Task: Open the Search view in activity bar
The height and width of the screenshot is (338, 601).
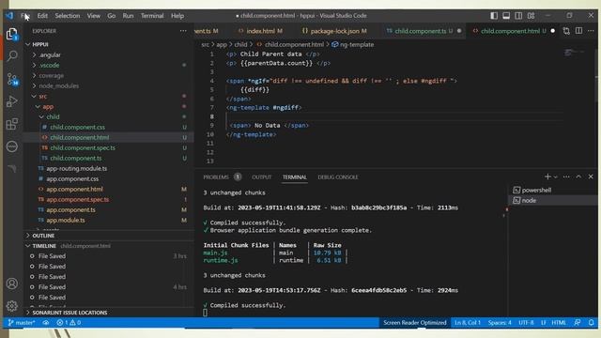Action: pyautogui.click(x=12, y=56)
